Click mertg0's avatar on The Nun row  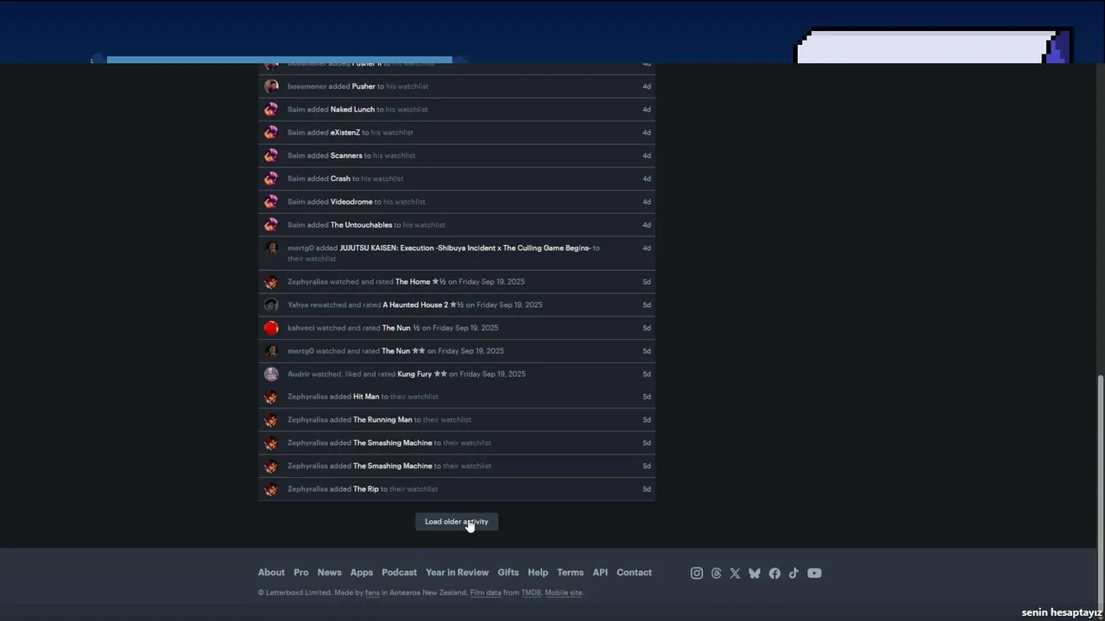pyautogui.click(x=271, y=351)
